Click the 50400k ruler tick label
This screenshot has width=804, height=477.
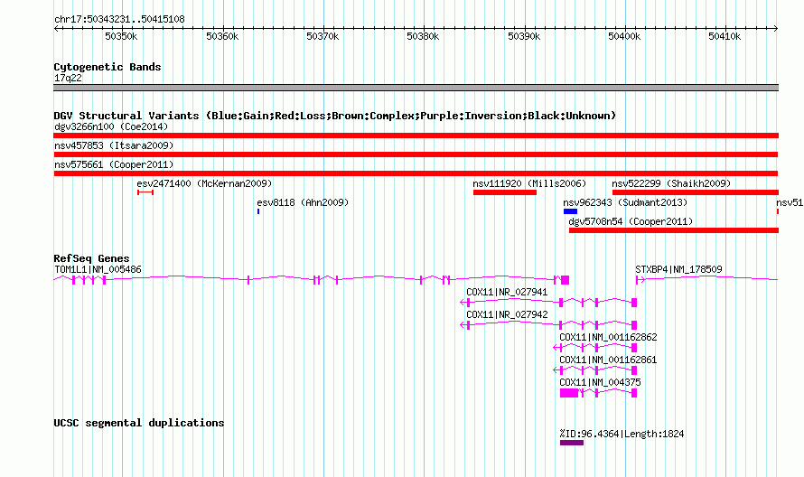[624, 36]
